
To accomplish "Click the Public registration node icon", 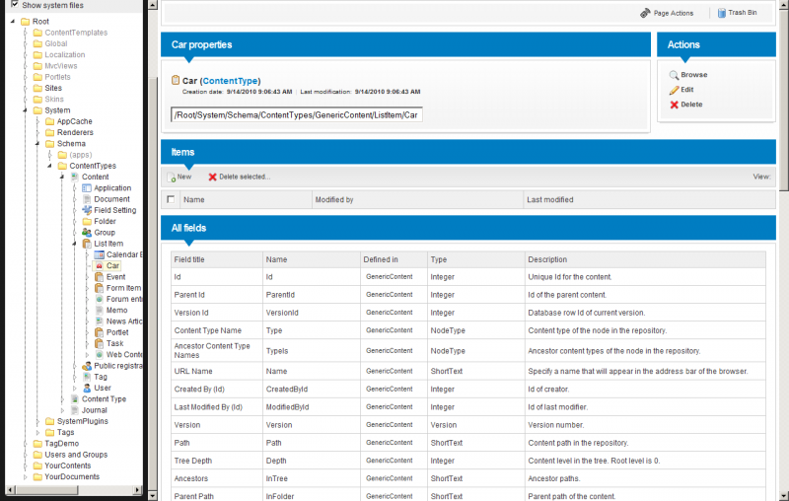I will click(x=87, y=366).
